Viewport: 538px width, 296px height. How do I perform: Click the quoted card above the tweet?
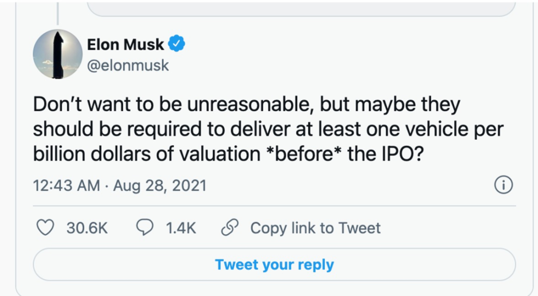(301, 8)
